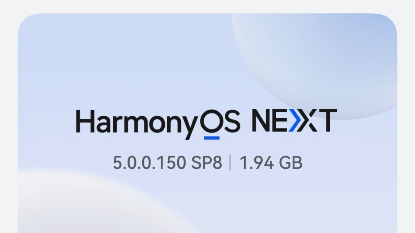Click the SP8 service pack label
This screenshot has width=415, height=233.
pyautogui.click(x=207, y=163)
